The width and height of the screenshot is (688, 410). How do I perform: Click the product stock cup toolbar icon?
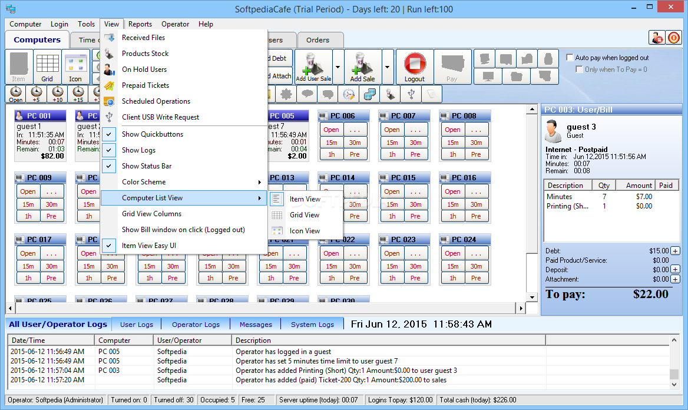click(x=391, y=94)
